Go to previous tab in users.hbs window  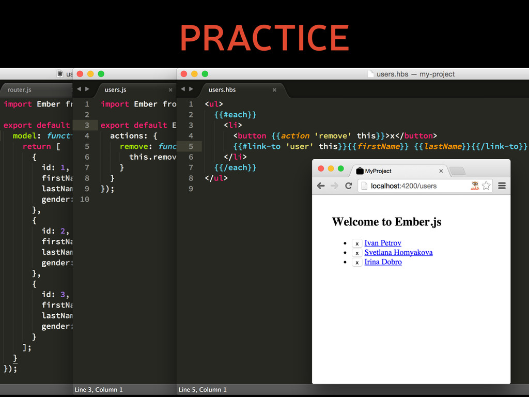coord(183,89)
